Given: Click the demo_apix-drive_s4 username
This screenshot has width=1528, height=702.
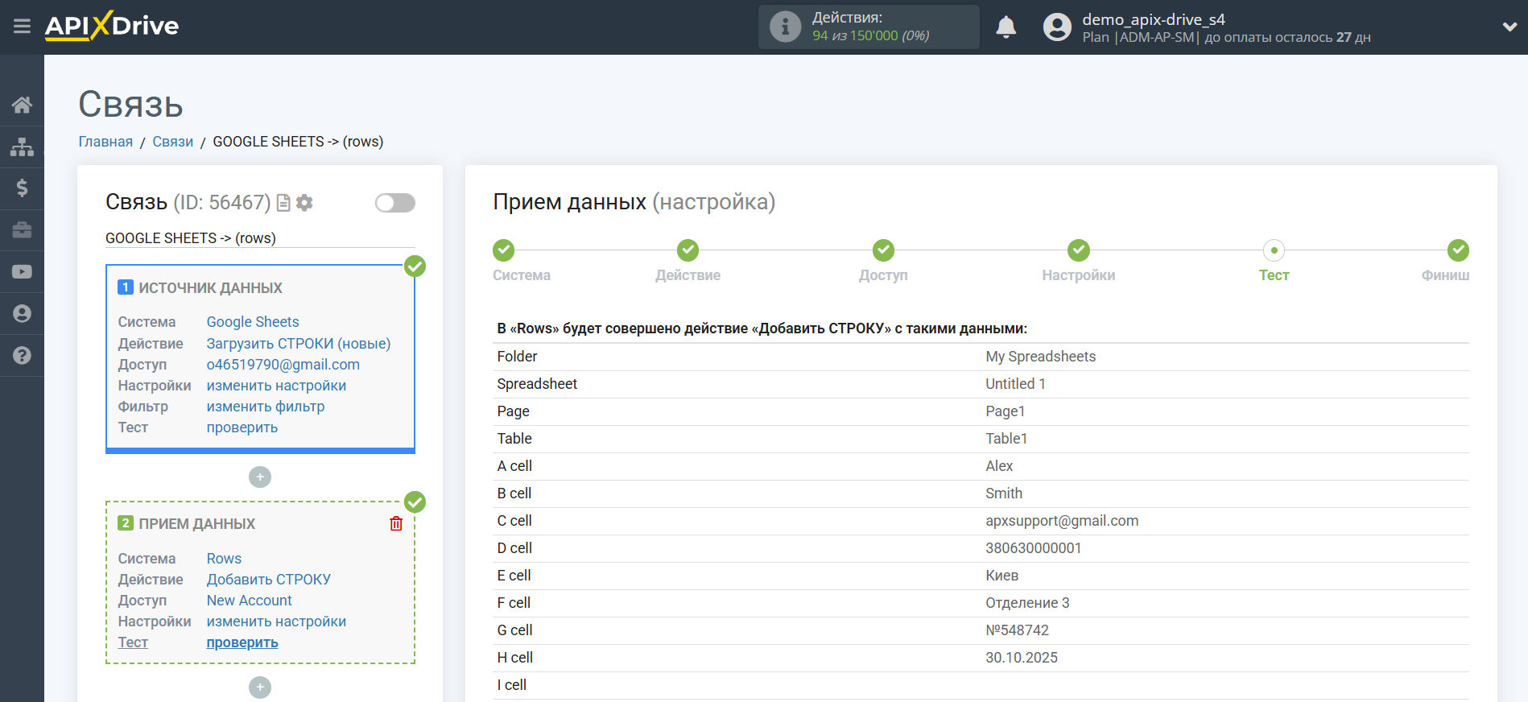Looking at the screenshot, I should (x=1154, y=19).
